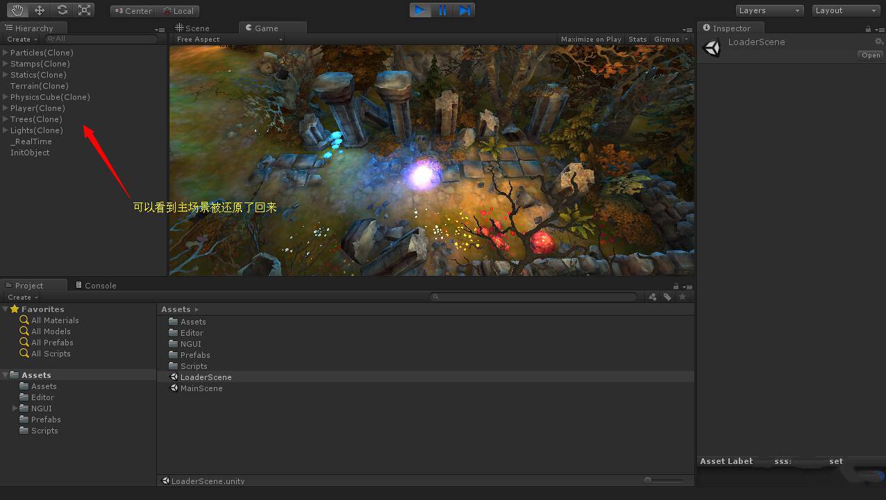The height and width of the screenshot is (500, 886).
Task: Toggle the Center pivot mode
Action: [x=133, y=11]
